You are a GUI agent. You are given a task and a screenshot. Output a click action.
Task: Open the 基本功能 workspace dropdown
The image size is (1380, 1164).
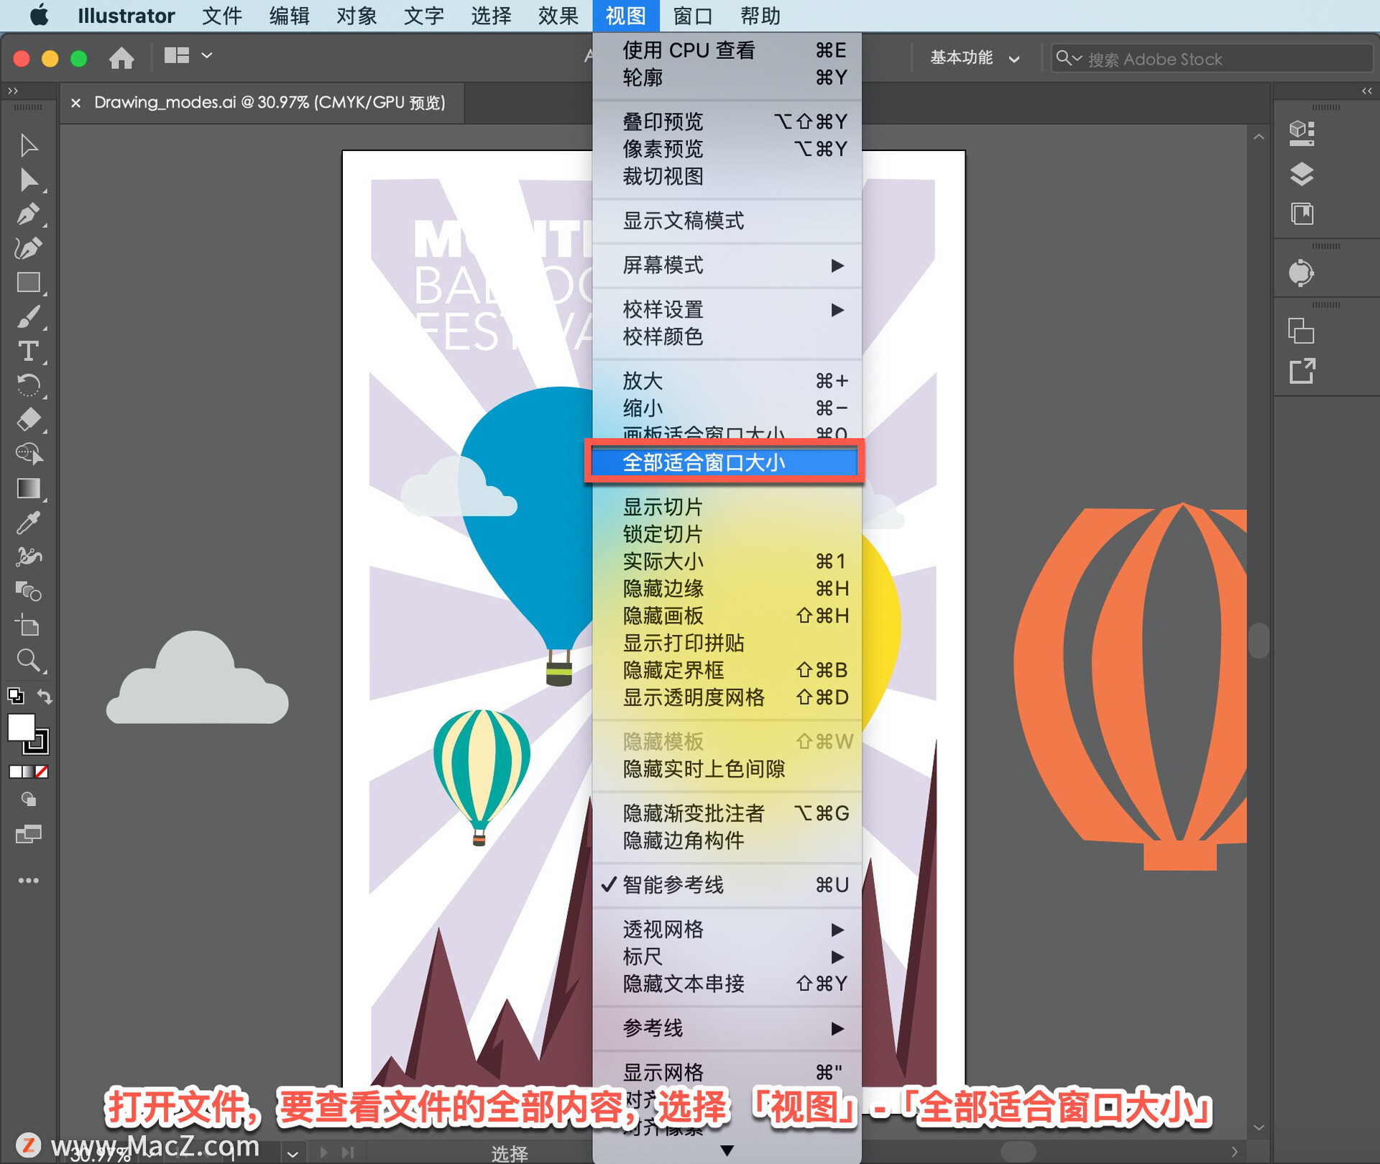tap(975, 58)
